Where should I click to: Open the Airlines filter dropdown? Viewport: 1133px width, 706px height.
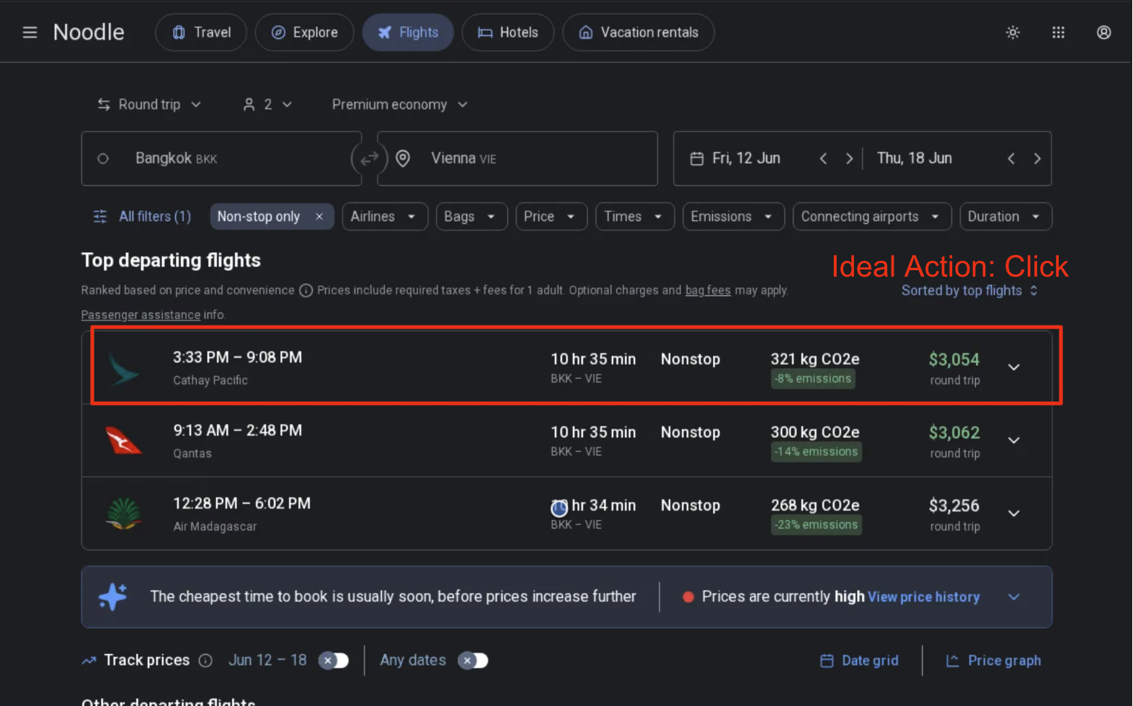tap(385, 217)
